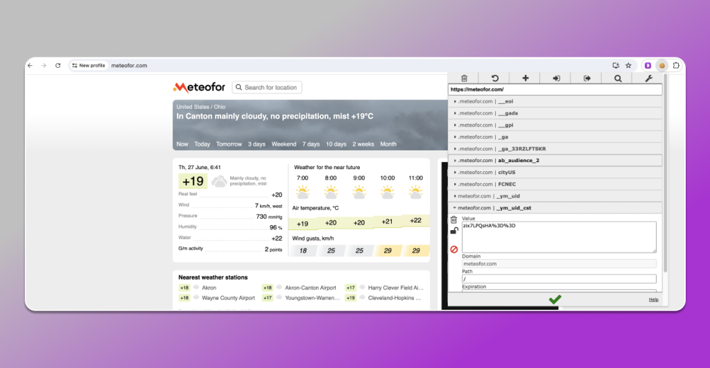Toggle the red block cookie icon
Screen dimensions: 710x368
[x=454, y=249]
